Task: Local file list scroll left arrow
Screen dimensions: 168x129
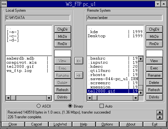Action: coord(9,98)
